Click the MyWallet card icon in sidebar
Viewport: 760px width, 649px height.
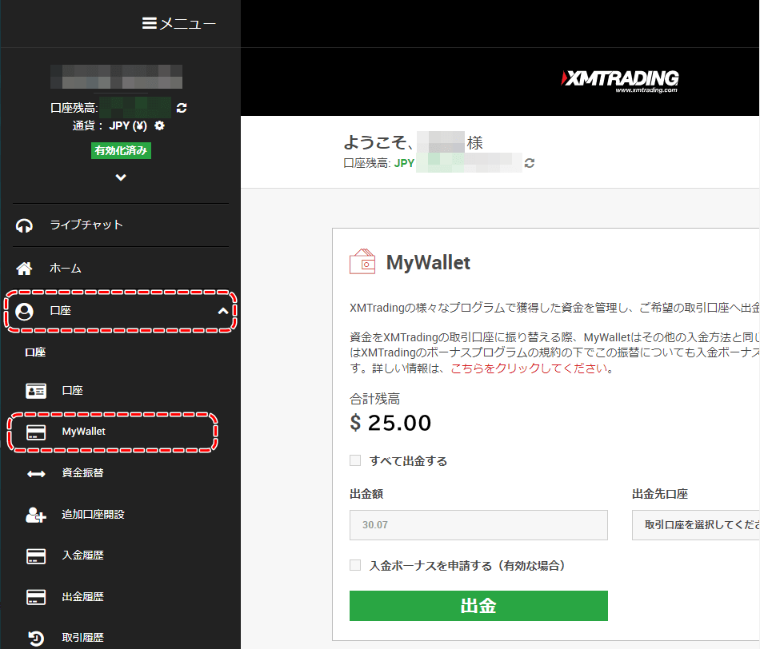click(x=36, y=432)
